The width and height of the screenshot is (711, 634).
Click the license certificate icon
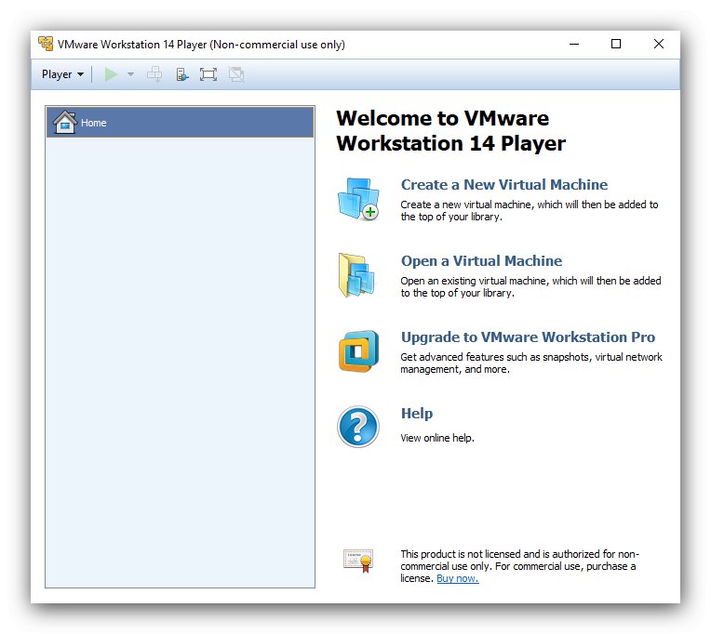[357, 561]
